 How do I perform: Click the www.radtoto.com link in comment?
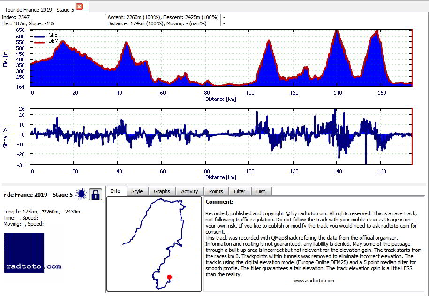[x=314, y=281]
